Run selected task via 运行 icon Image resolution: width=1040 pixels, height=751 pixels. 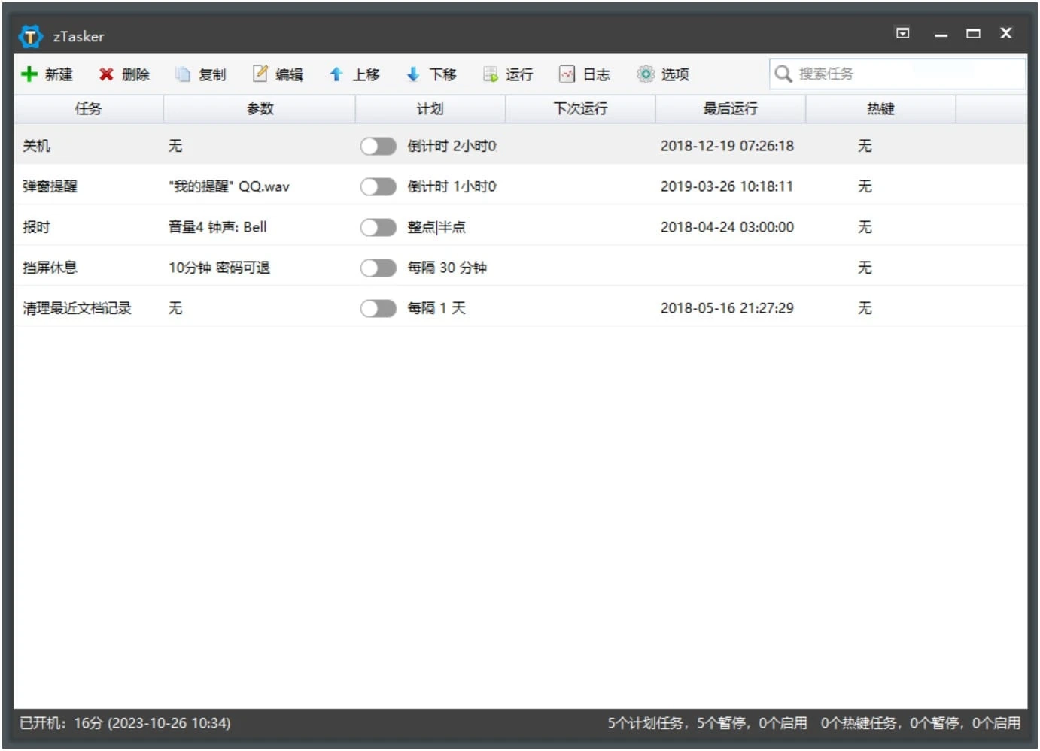pyautogui.click(x=491, y=74)
